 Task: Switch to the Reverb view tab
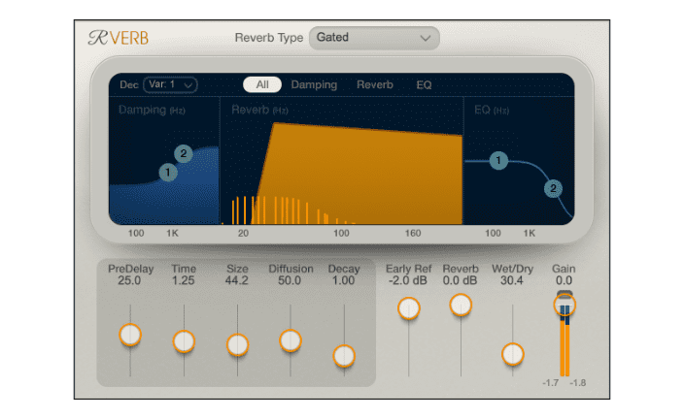(x=375, y=84)
